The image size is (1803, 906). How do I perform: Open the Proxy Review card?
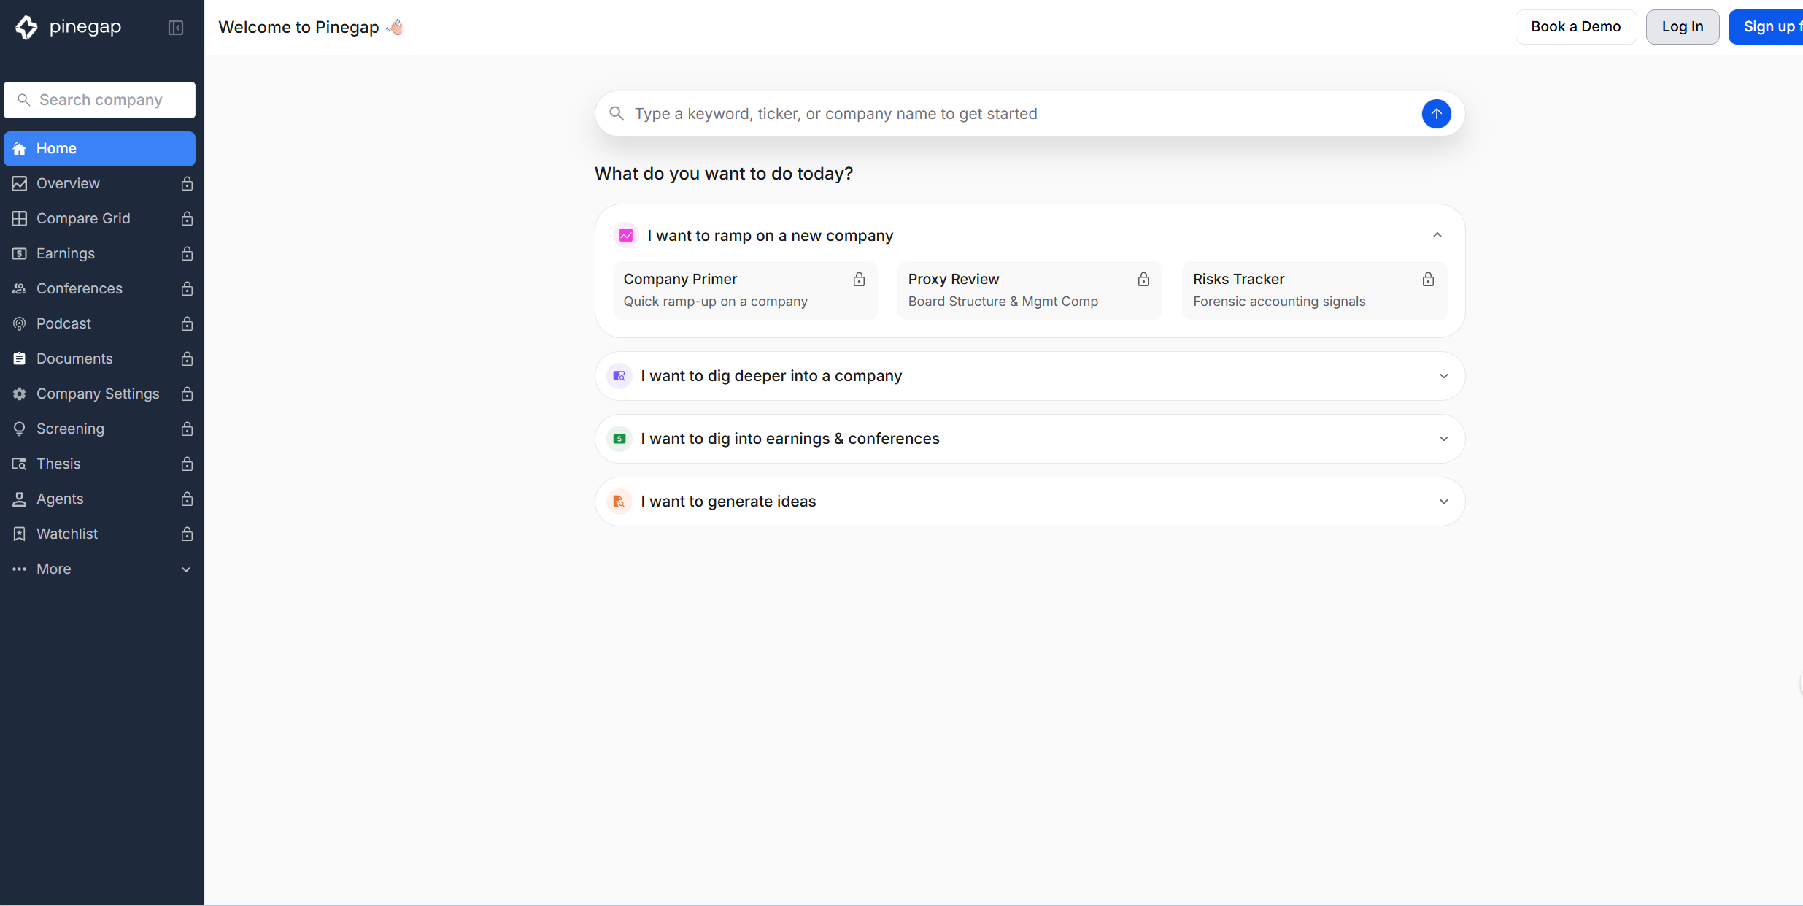(x=1030, y=291)
